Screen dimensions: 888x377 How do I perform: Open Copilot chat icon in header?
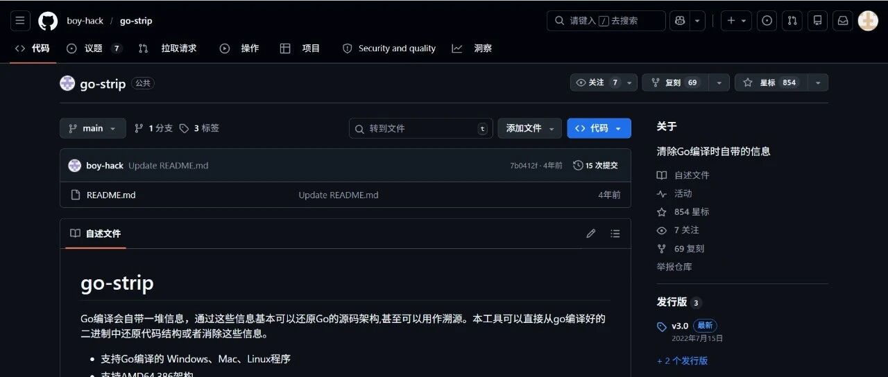pyautogui.click(x=679, y=21)
